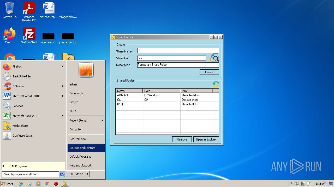
Task: Expand Microsoft Word 2010 jump list arrow
Action: (x=63, y=96)
